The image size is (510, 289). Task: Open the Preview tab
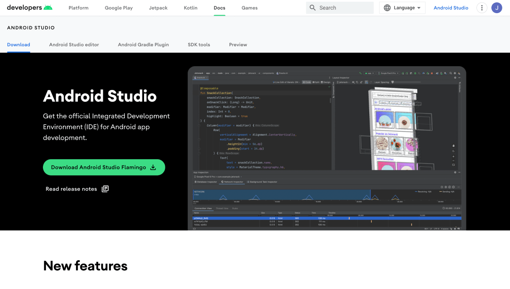tap(238, 45)
